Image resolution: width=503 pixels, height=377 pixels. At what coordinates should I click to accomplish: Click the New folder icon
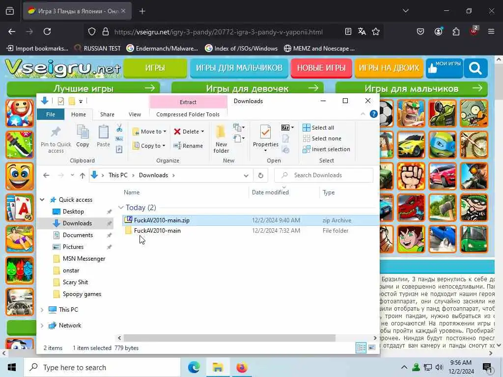point(221,132)
